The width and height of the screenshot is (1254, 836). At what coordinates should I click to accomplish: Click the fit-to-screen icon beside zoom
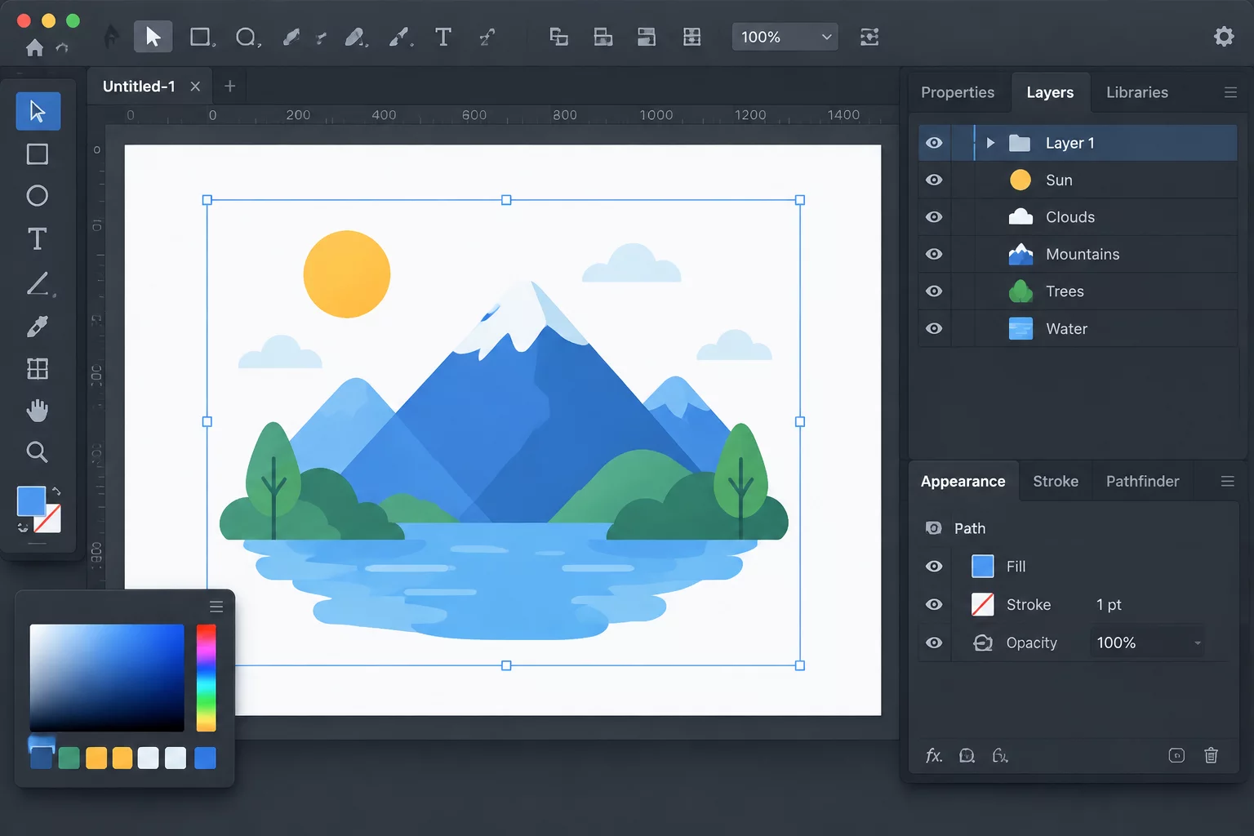tap(869, 37)
